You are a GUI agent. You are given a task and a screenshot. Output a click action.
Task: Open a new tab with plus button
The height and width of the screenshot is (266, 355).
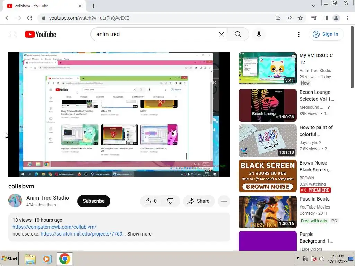click(x=94, y=6)
